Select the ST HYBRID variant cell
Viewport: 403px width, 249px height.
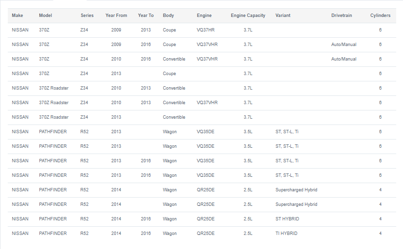(287, 219)
